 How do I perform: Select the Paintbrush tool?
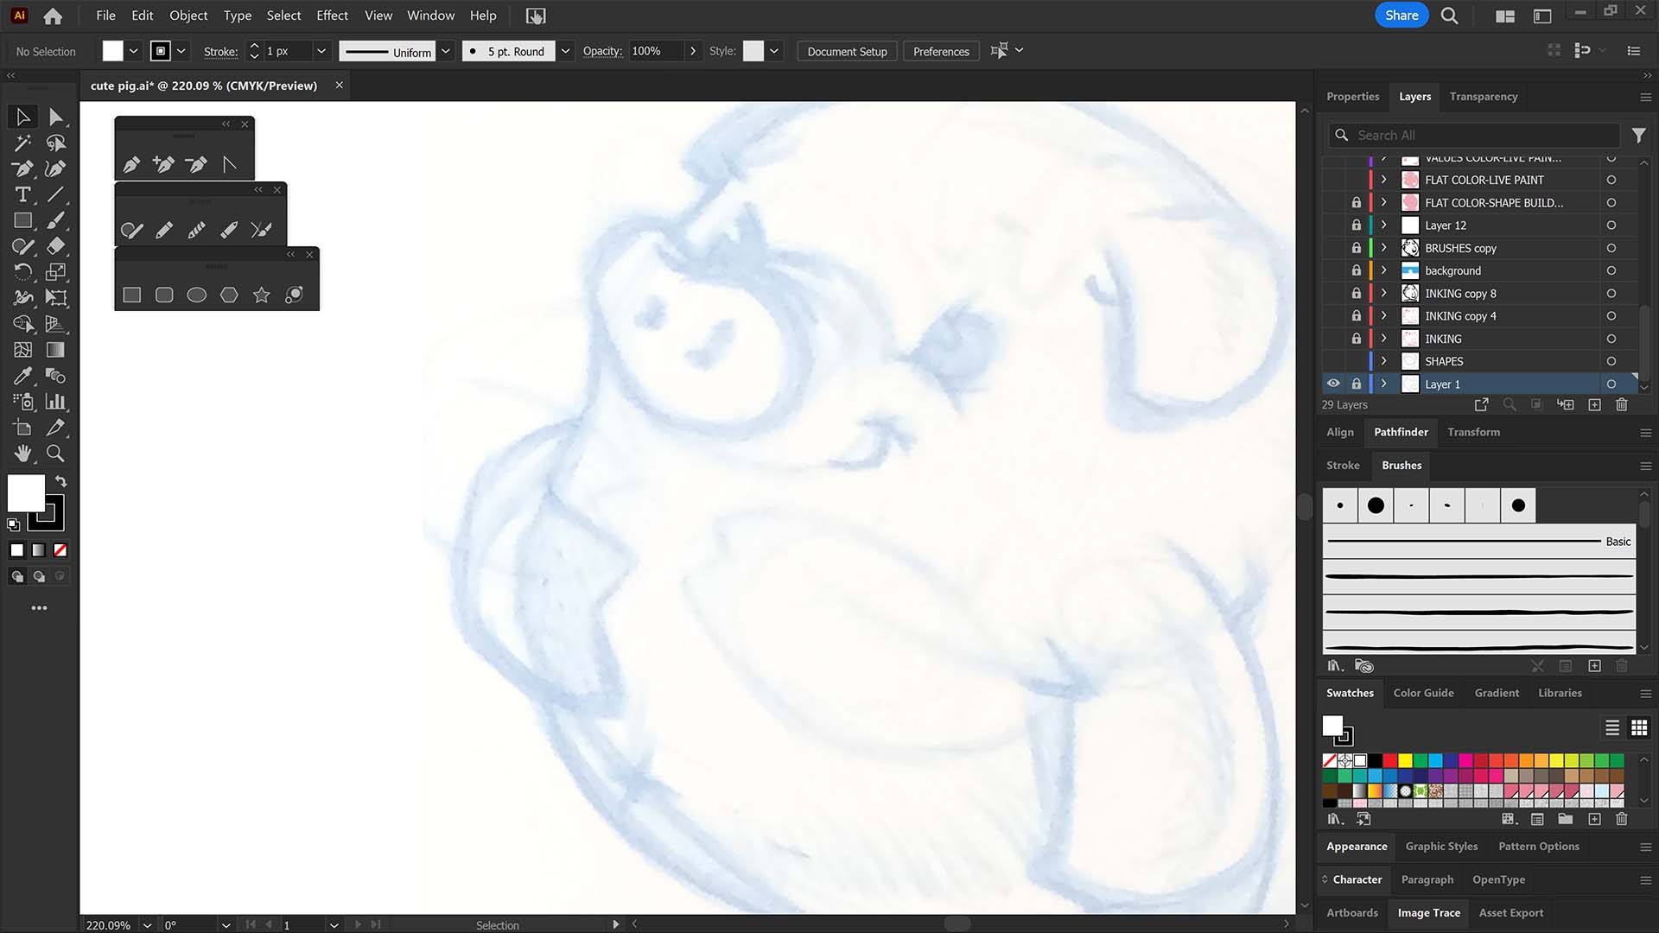point(55,220)
